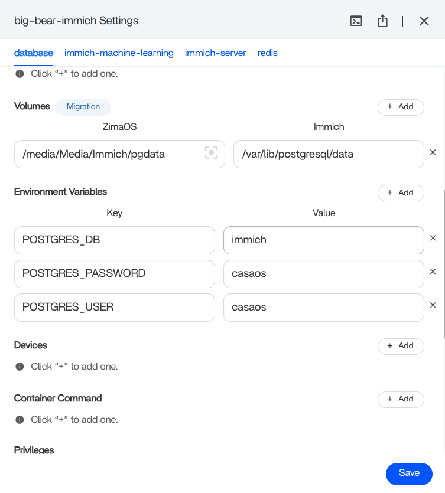Remove the /var/lib/postgresql/data volume mapping
This screenshot has height=493, width=445.
433,152
